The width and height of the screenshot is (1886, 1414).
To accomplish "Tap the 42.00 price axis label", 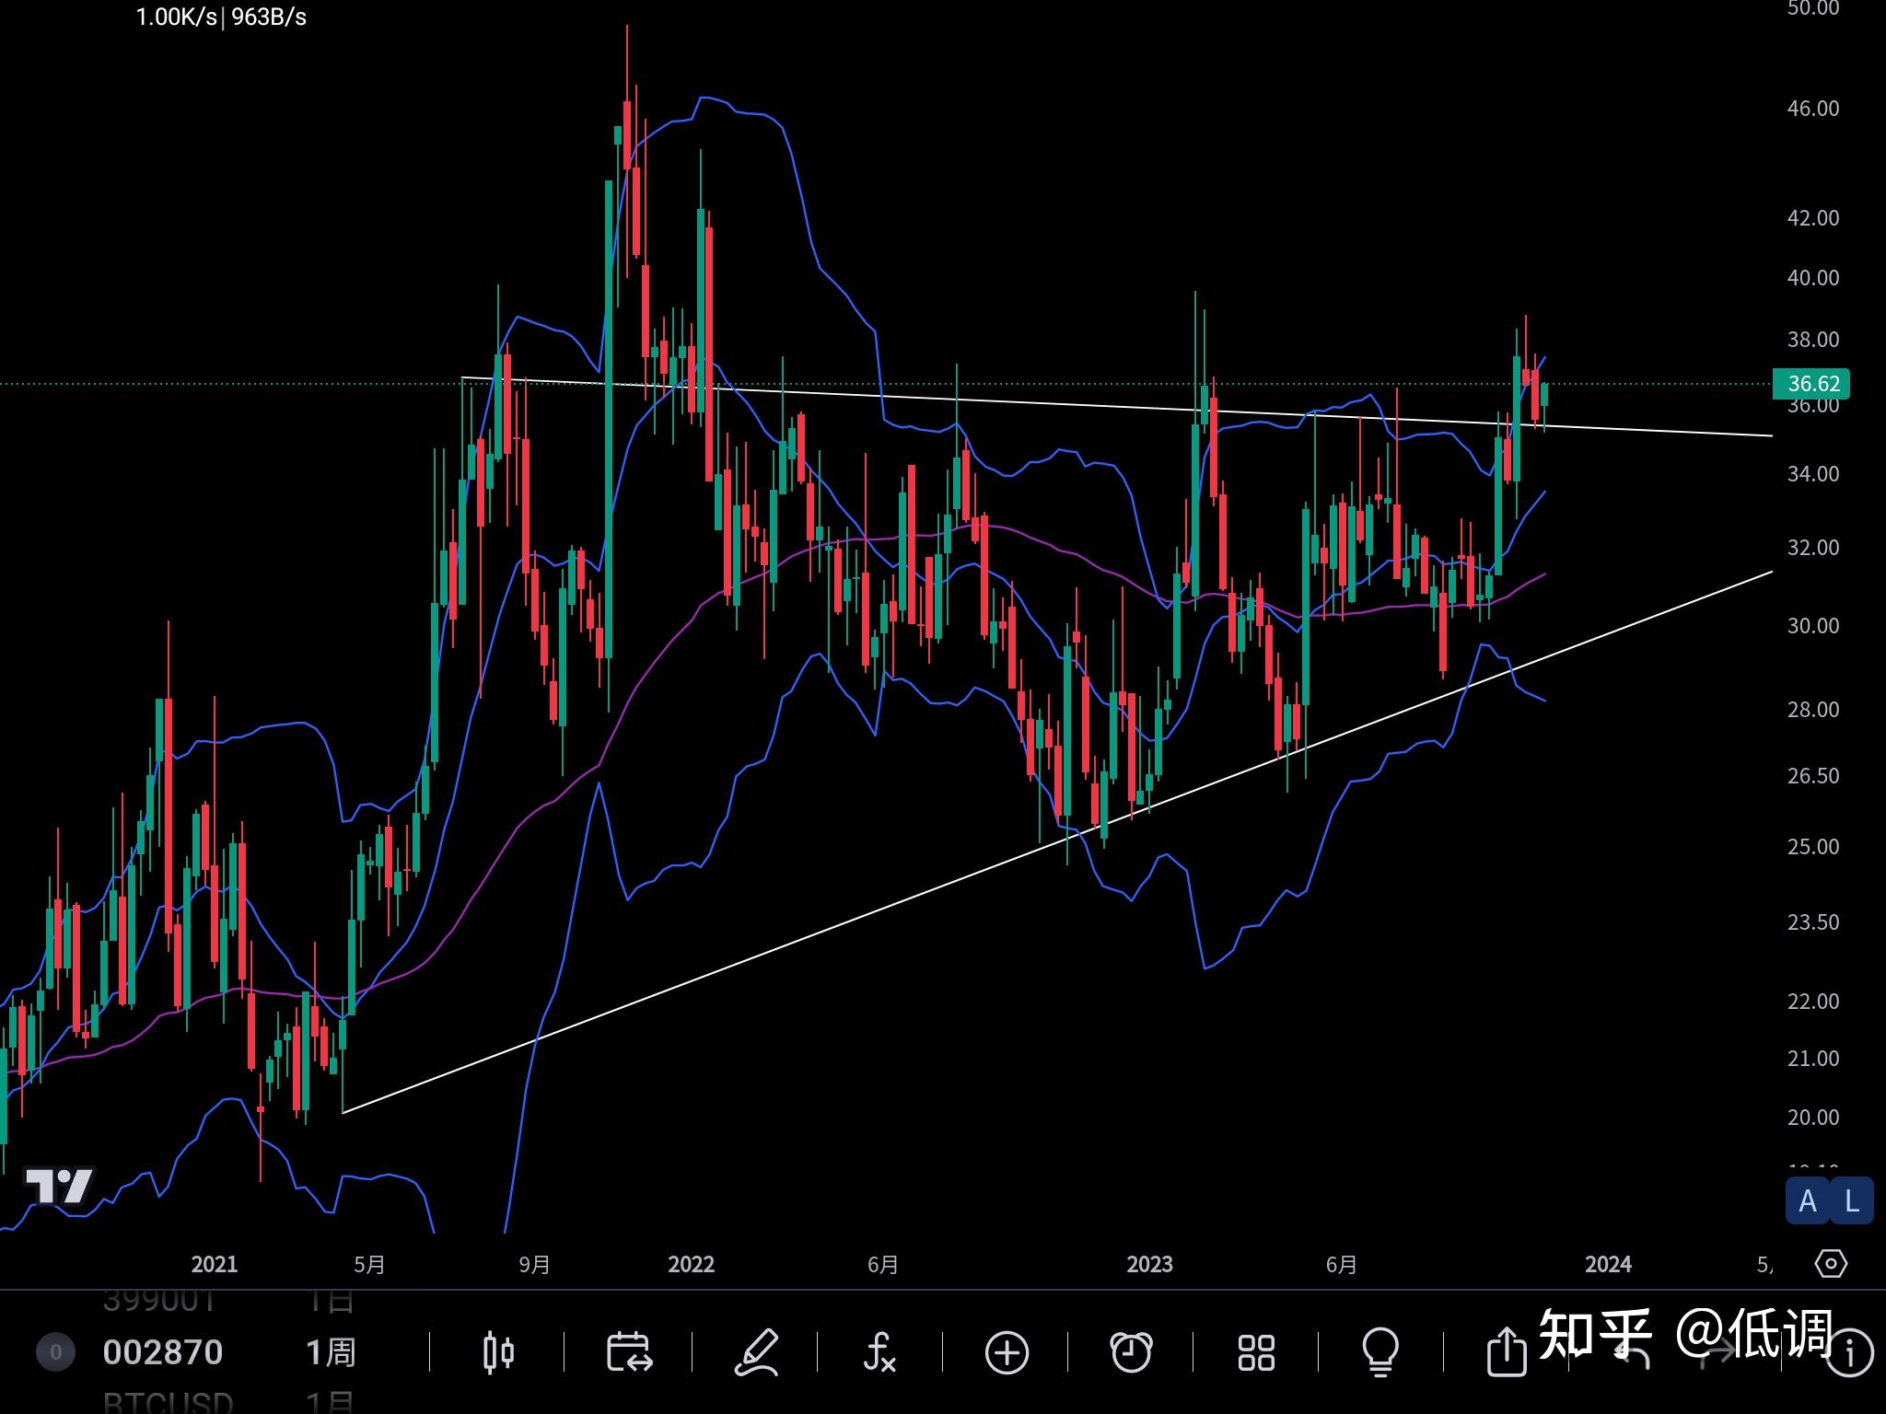I will (x=1812, y=218).
